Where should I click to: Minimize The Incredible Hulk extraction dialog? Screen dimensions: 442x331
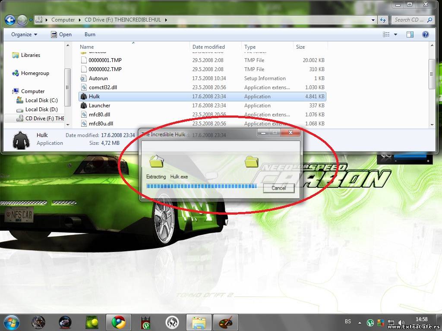tap(263, 133)
